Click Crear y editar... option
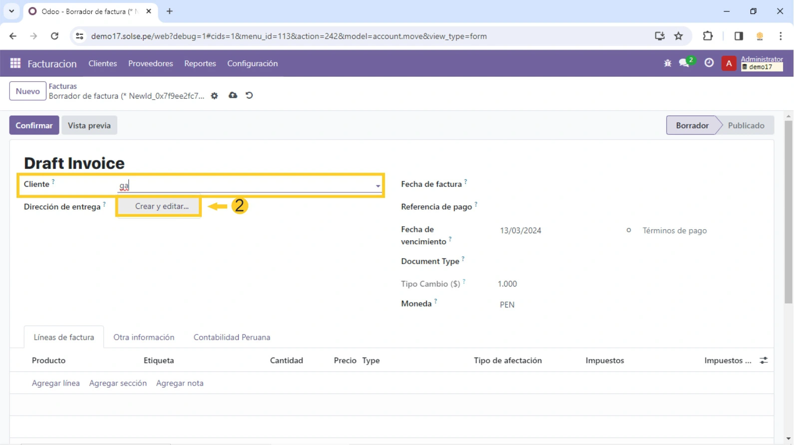Viewport: 794px width, 445px height. click(x=161, y=206)
